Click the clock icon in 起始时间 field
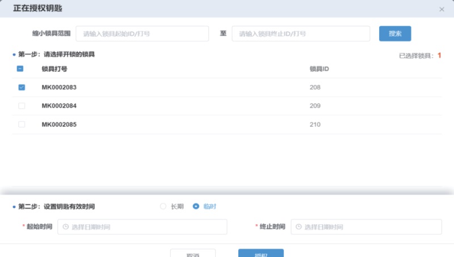Viewport: 454px width, 257px height. coord(66,227)
